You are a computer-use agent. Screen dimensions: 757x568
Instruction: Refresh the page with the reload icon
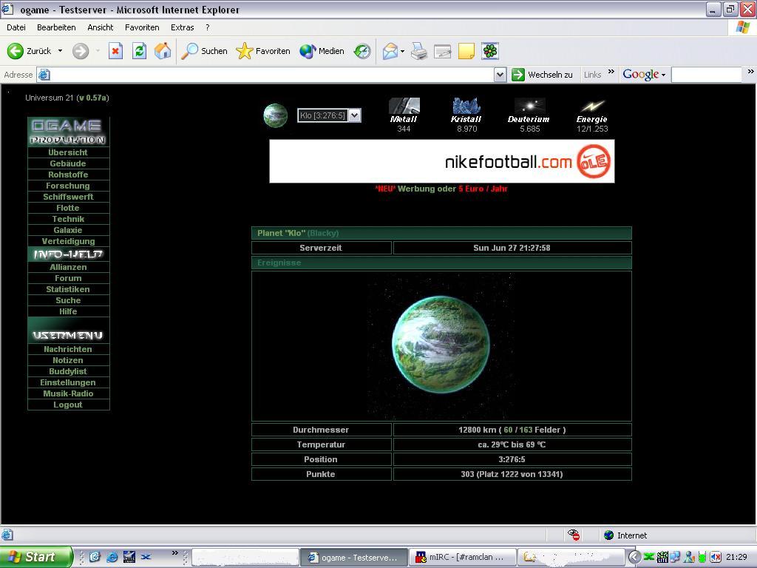click(139, 51)
